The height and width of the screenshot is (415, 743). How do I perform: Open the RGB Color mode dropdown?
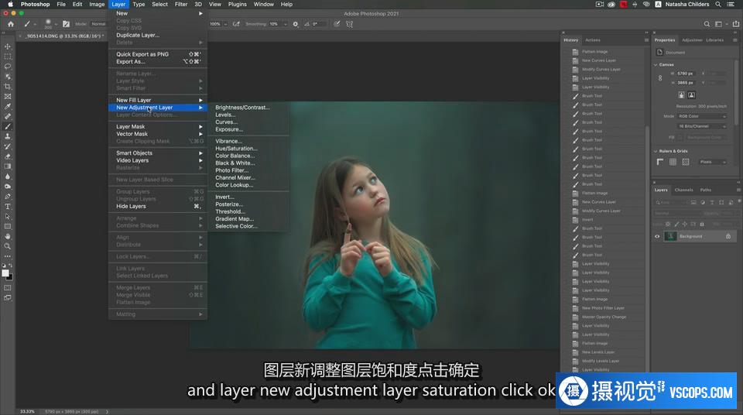[x=702, y=116]
